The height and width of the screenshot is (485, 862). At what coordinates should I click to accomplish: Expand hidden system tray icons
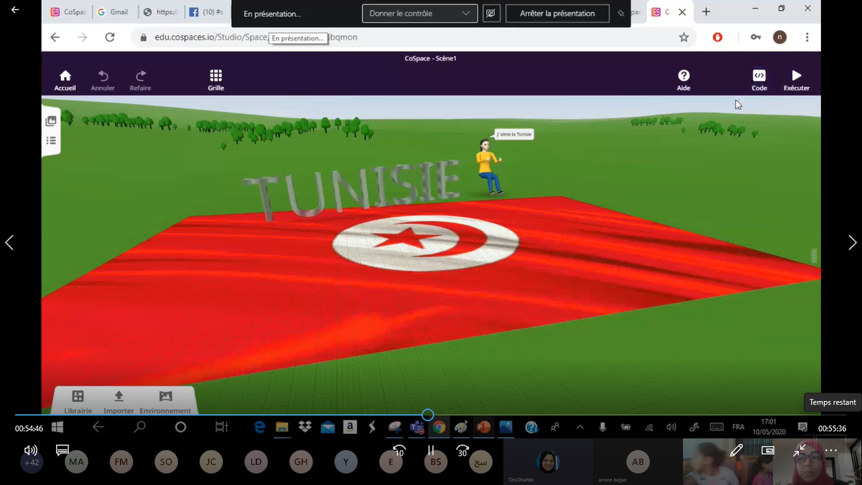point(580,427)
